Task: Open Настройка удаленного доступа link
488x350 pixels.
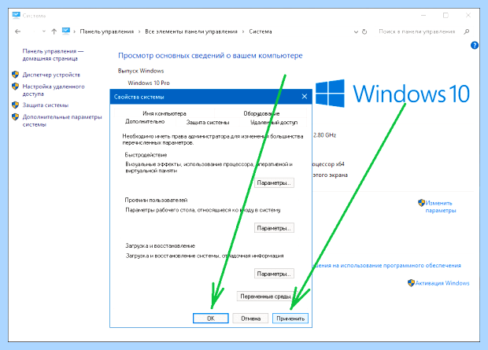Action: pyautogui.click(x=54, y=90)
